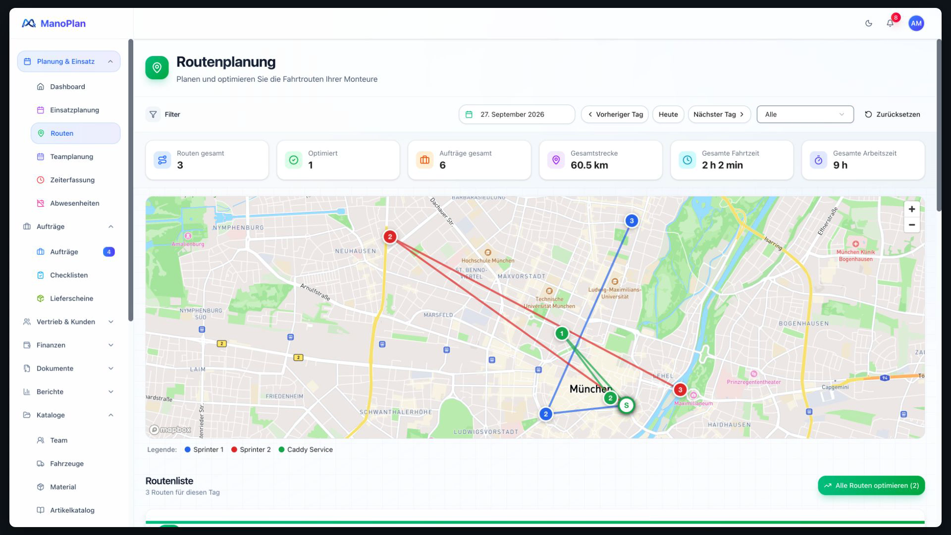The width and height of the screenshot is (951, 535).
Task: Click calendar icon in date field
Action: 469,114
